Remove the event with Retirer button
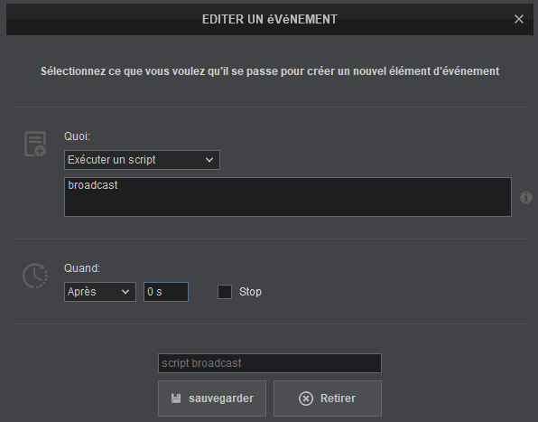 pos(328,399)
